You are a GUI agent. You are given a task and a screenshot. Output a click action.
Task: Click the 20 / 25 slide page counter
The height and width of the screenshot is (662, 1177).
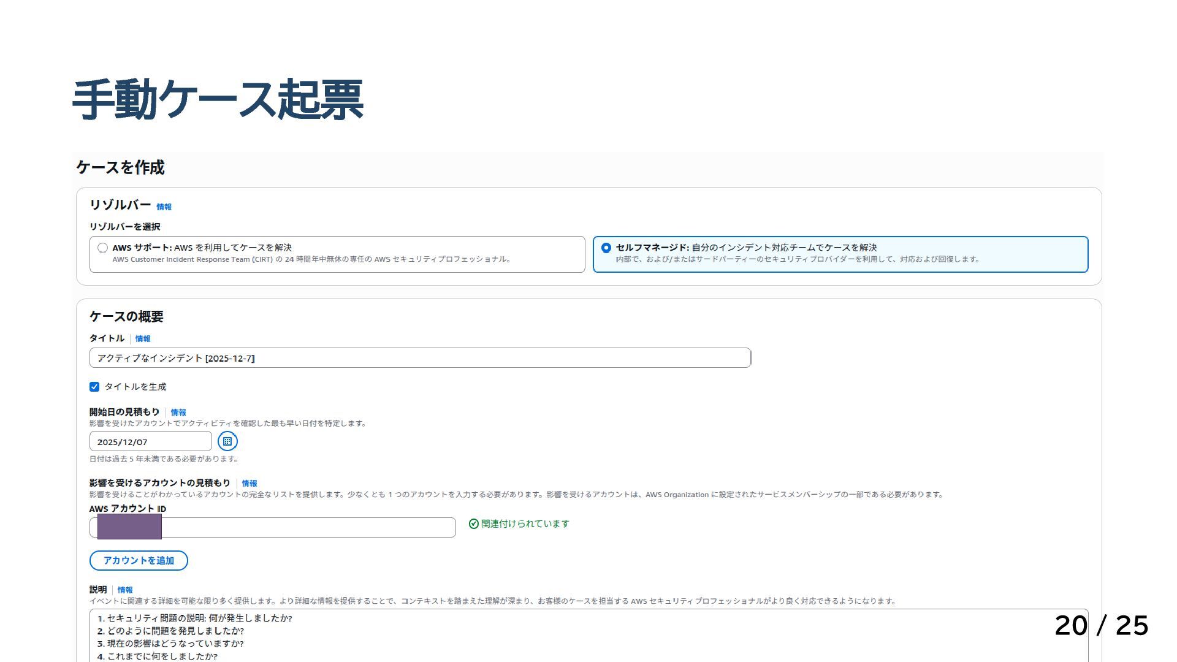pos(1101,625)
